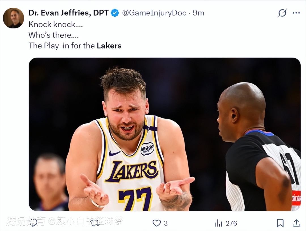Open Dr. Evan Jeffries profile avatar
This screenshot has width=306, height=231.
[13, 18]
